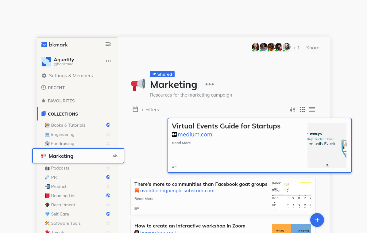The height and width of the screenshot is (233, 367).
Task: Click Read More on Virtual Events card
Action: point(181,143)
